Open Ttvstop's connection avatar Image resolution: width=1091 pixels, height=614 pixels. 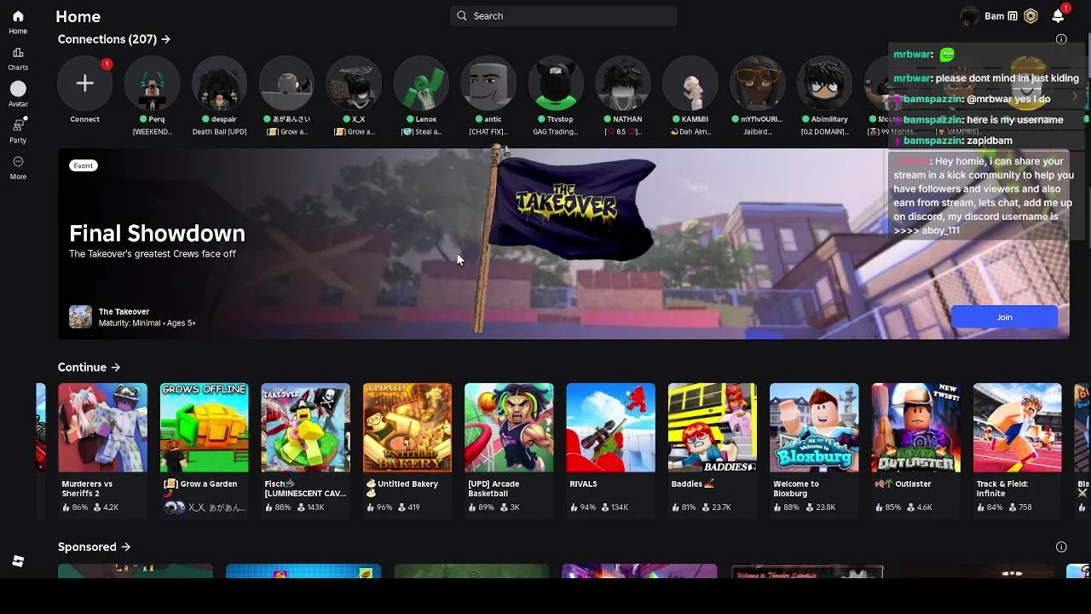pos(556,83)
